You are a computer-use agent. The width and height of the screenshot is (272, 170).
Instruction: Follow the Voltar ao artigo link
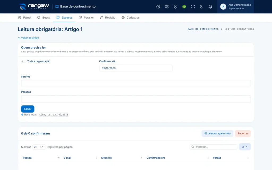point(28,38)
